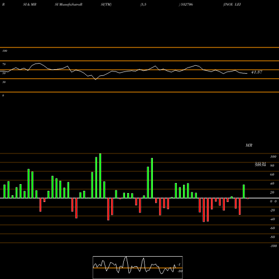The width and height of the screenshot is (279, 279).
Task: Click the "40" label on the MR scale
Action: pos(272,184)
